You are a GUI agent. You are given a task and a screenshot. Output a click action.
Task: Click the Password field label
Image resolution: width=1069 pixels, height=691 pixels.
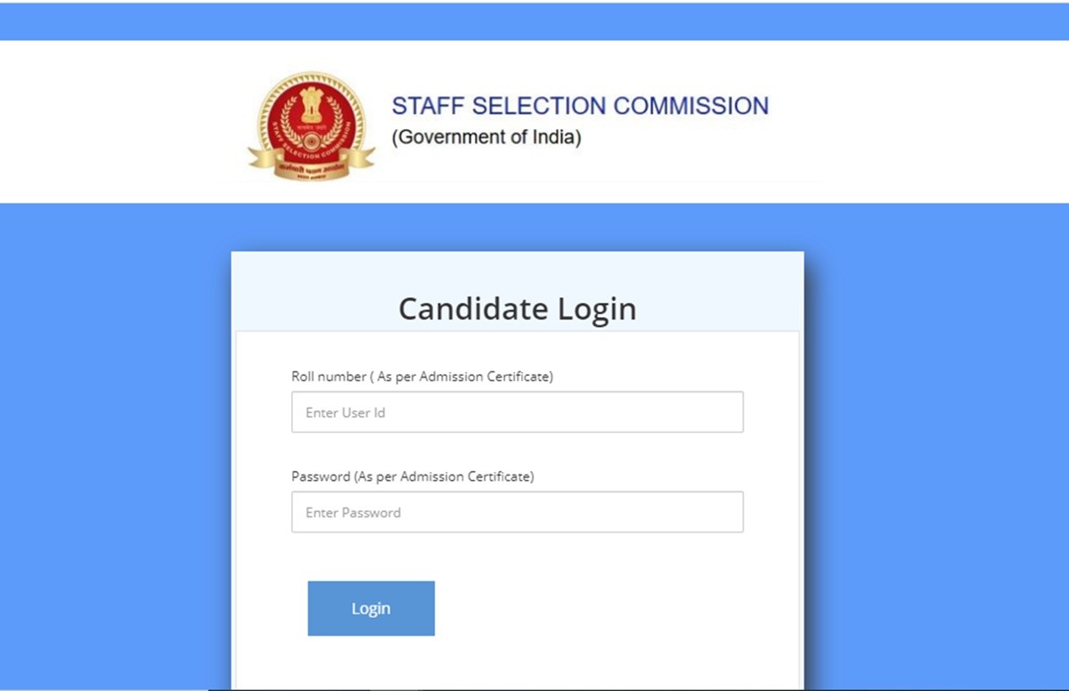(x=412, y=476)
